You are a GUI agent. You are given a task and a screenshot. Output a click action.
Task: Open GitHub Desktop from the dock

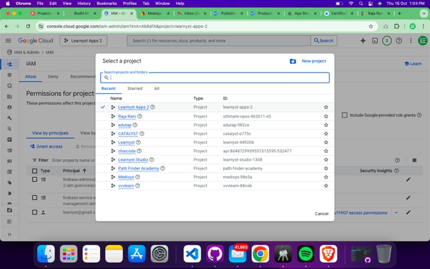(214, 253)
